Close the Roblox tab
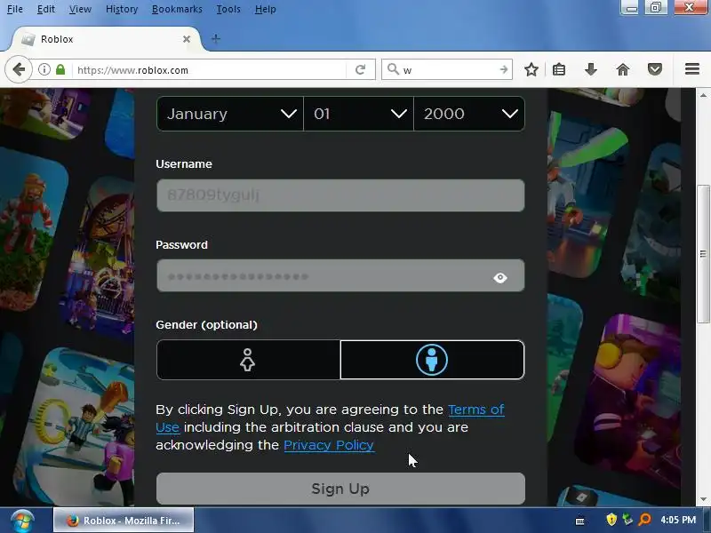Image resolution: width=711 pixels, height=533 pixels. (x=187, y=39)
